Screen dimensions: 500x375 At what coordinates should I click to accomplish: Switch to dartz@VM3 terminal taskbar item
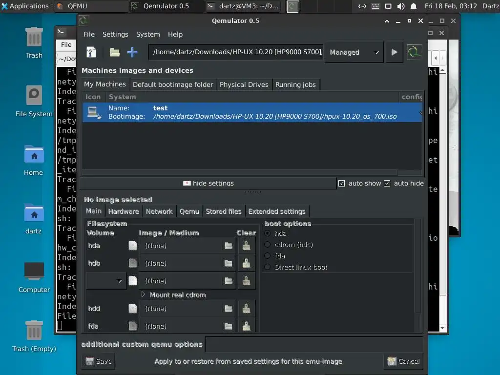(x=243, y=6)
